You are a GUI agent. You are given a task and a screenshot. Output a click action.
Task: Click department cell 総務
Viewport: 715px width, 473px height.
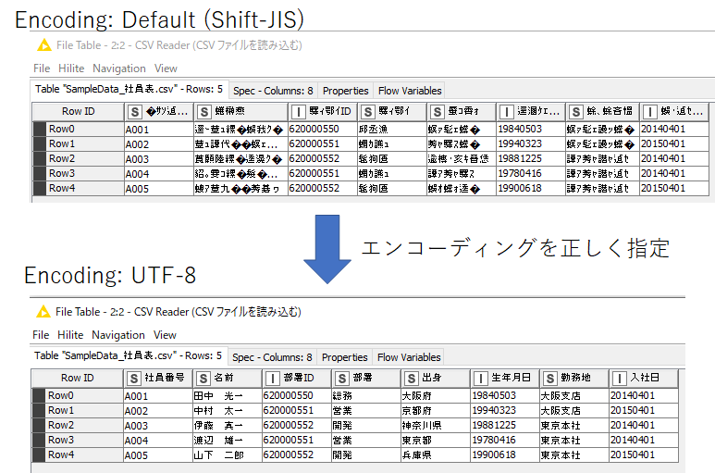coord(365,395)
